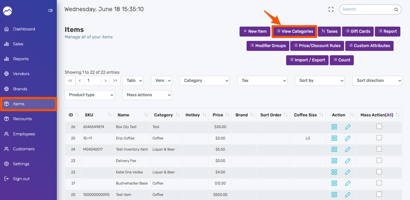Open grid action icon for Box Qty Test

tap(334, 127)
